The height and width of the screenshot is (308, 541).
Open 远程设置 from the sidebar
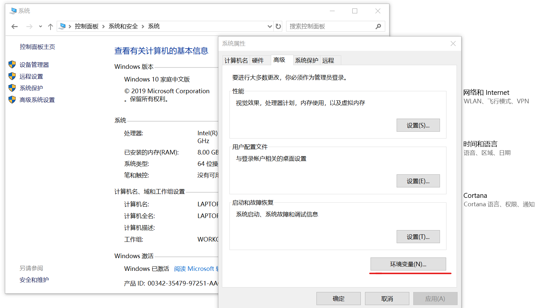click(x=31, y=76)
